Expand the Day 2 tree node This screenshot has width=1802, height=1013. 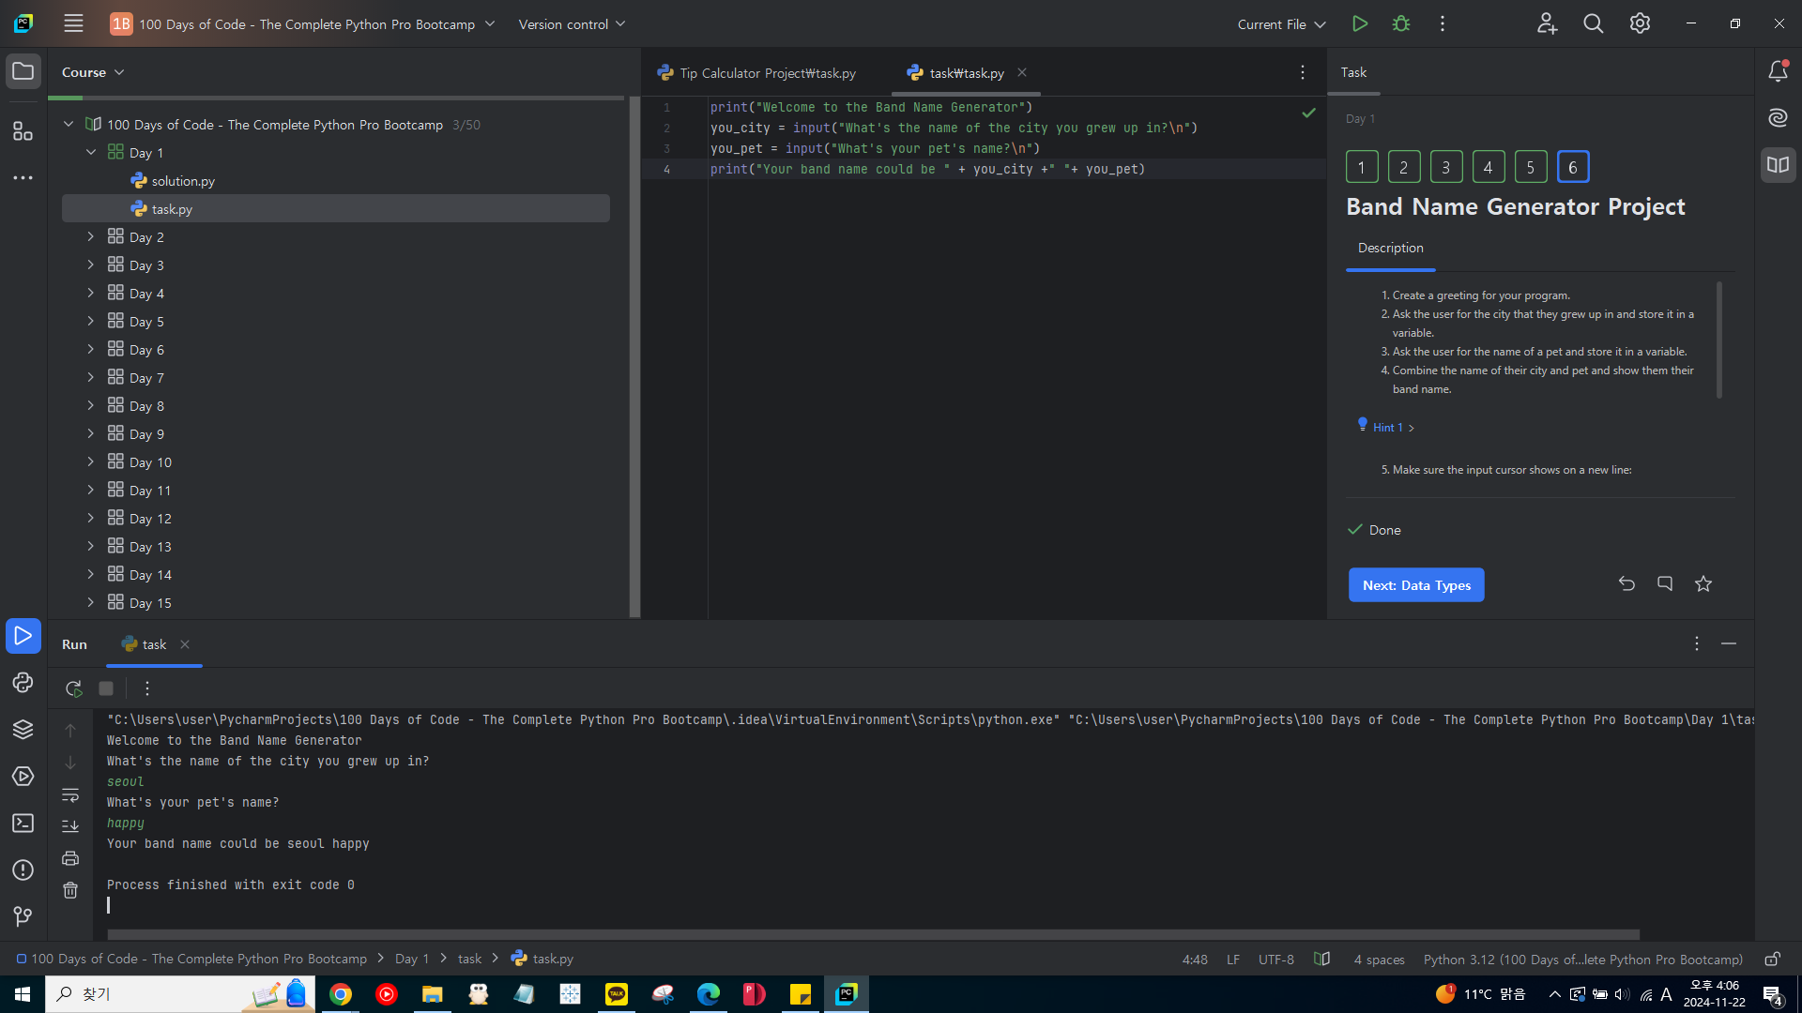click(x=91, y=237)
